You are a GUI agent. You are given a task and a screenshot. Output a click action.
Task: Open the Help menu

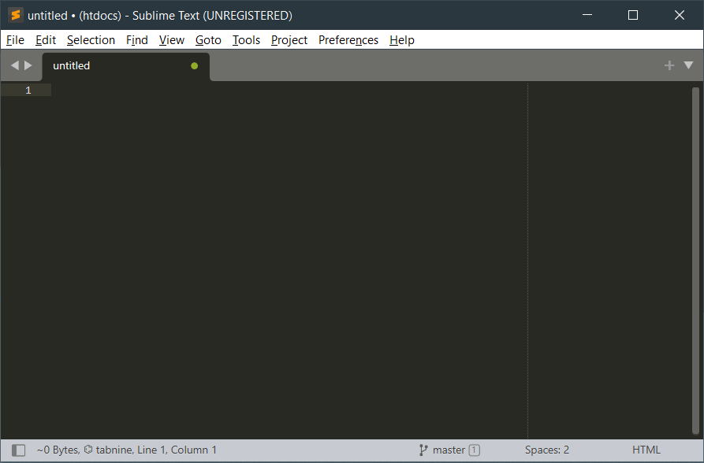click(x=402, y=40)
